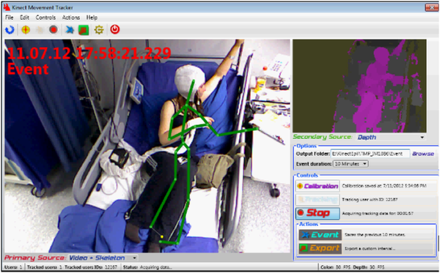Open the File menu

10,18
